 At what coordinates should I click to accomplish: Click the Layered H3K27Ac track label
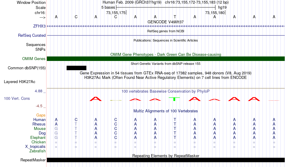click(19, 82)
